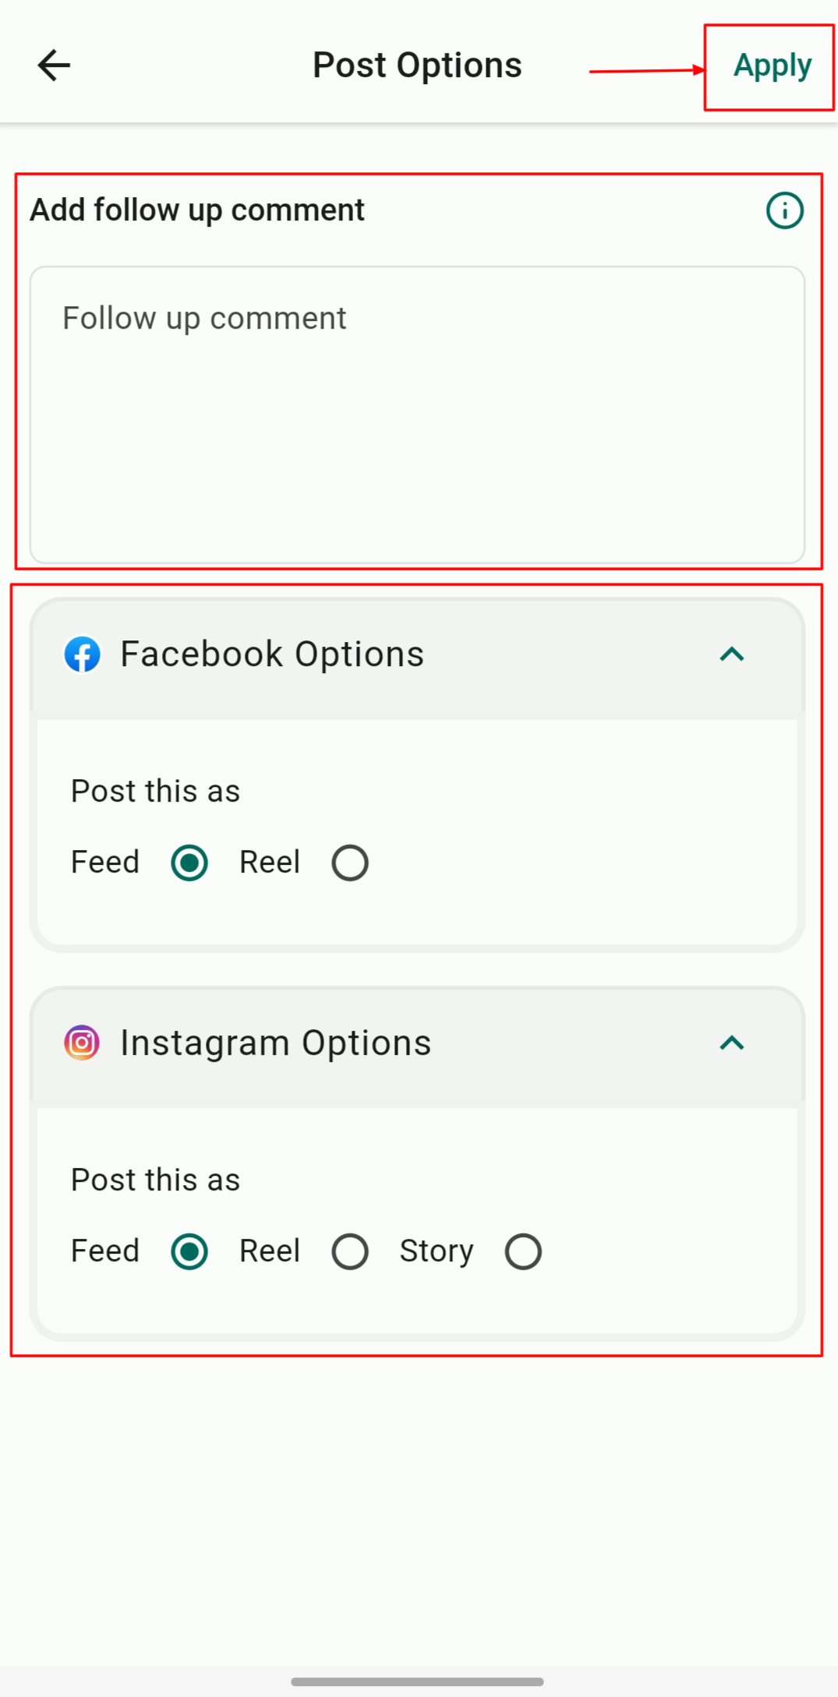Focus the Follow up comment text field
Image resolution: width=838 pixels, height=1697 pixels.
click(x=417, y=415)
